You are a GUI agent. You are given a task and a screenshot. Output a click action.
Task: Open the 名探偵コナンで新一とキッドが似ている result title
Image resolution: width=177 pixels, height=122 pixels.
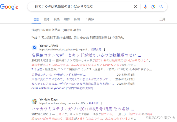coord(86,55)
